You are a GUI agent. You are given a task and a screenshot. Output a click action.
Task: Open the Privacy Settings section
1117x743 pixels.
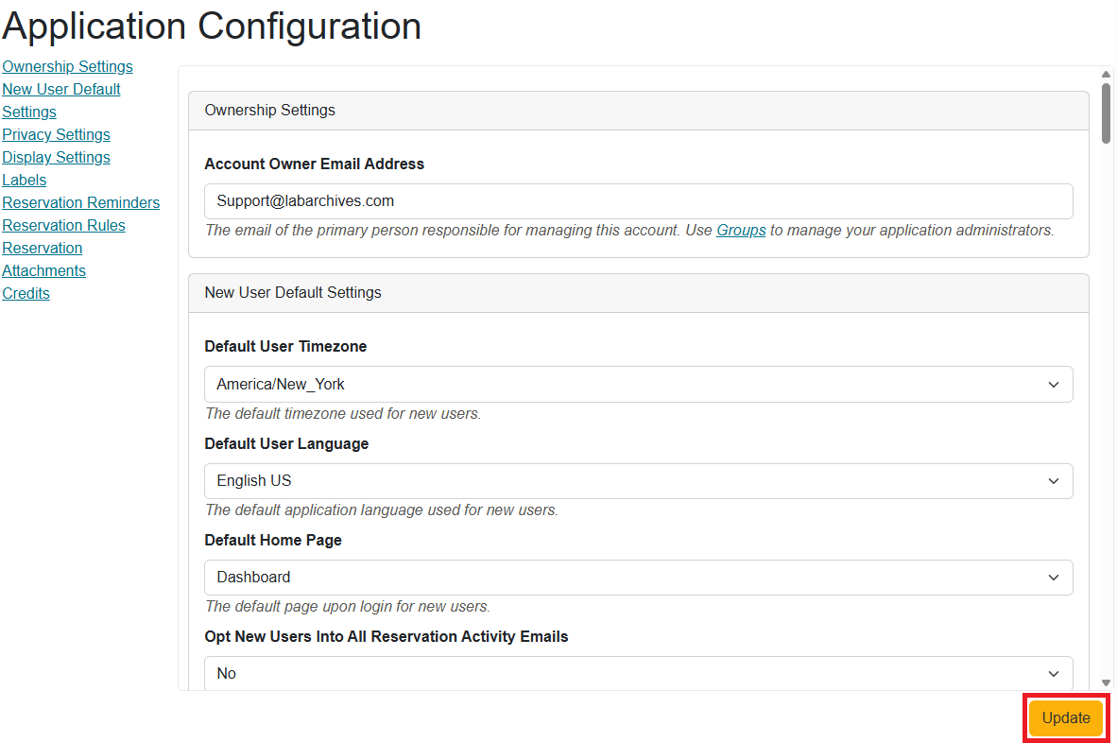tap(56, 134)
